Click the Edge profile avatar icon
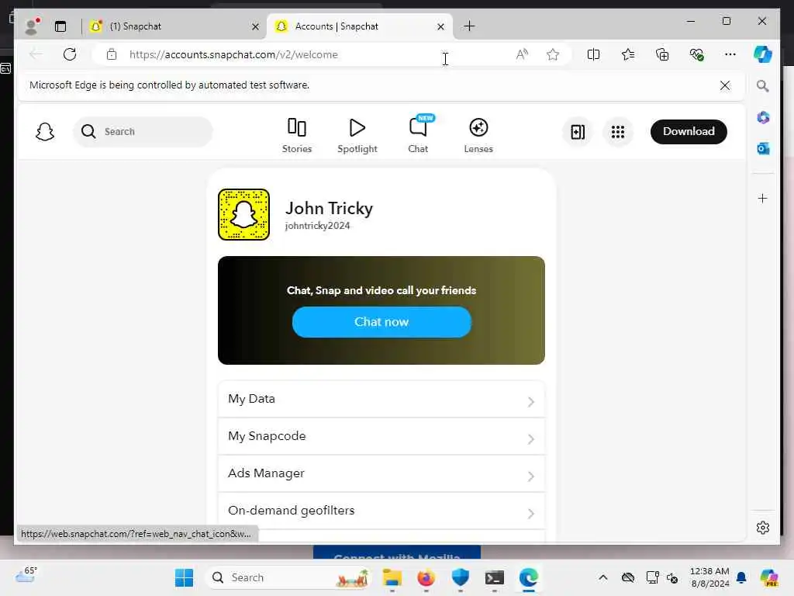This screenshot has height=596, width=794. (33, 26)
